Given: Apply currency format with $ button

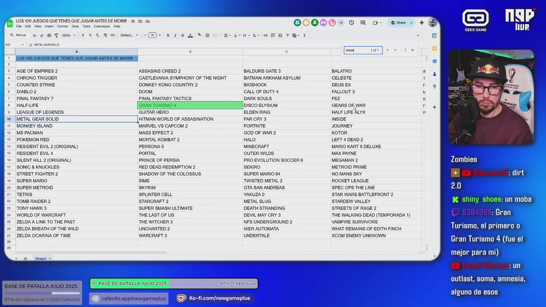Looking at the screenshot, I should (x=83, y=35).
